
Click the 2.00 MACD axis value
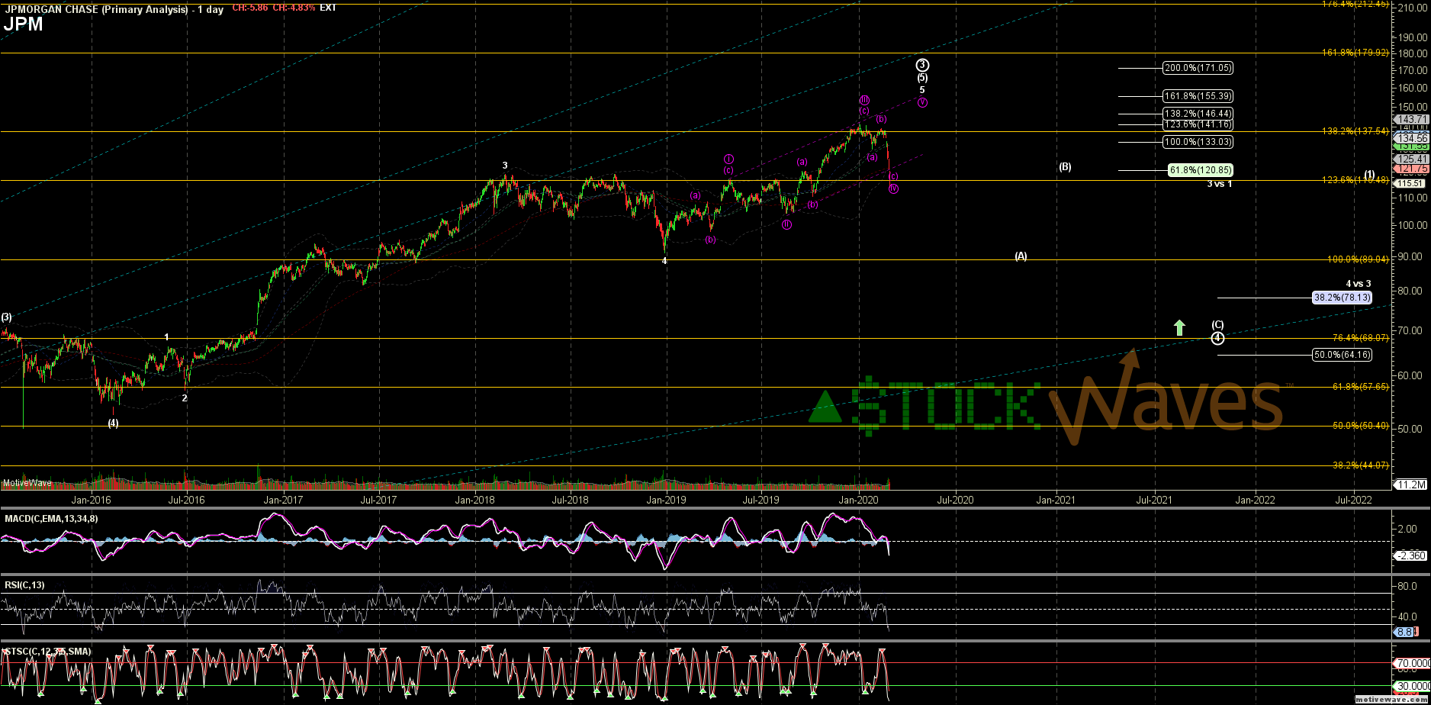coord(1409,529)
